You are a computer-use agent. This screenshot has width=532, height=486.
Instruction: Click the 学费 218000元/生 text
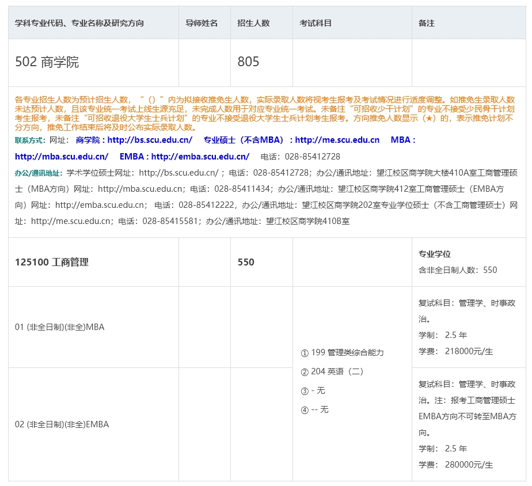tap(455, 351)
